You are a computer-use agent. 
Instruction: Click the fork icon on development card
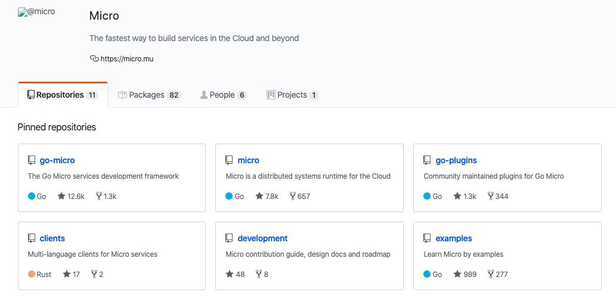point(259,274)
